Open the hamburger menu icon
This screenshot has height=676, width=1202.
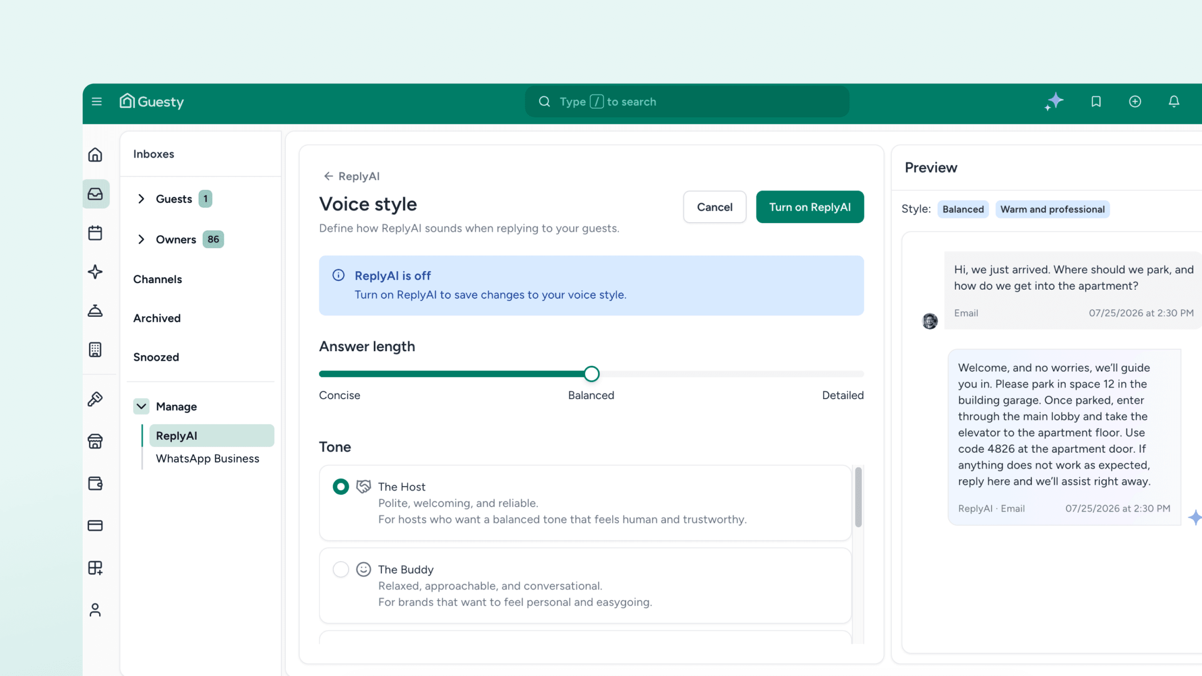pos(97,101)
